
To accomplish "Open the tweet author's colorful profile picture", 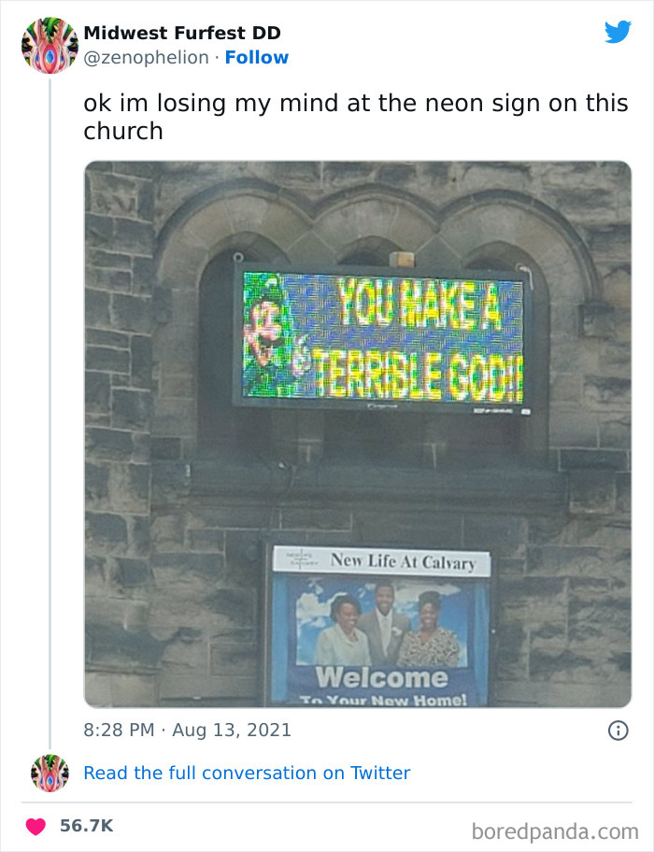I will (x=49, y=45).
